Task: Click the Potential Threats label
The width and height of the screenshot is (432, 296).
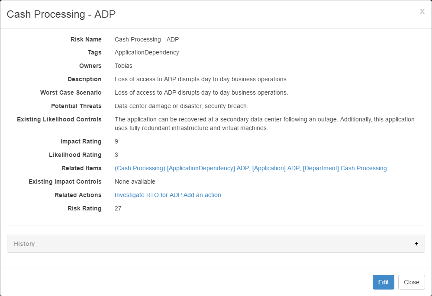Action: tap(76, 106)
